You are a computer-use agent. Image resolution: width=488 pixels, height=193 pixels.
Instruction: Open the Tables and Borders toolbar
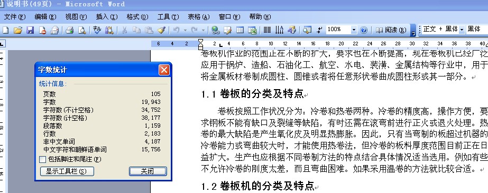click(x=228, y=30)
